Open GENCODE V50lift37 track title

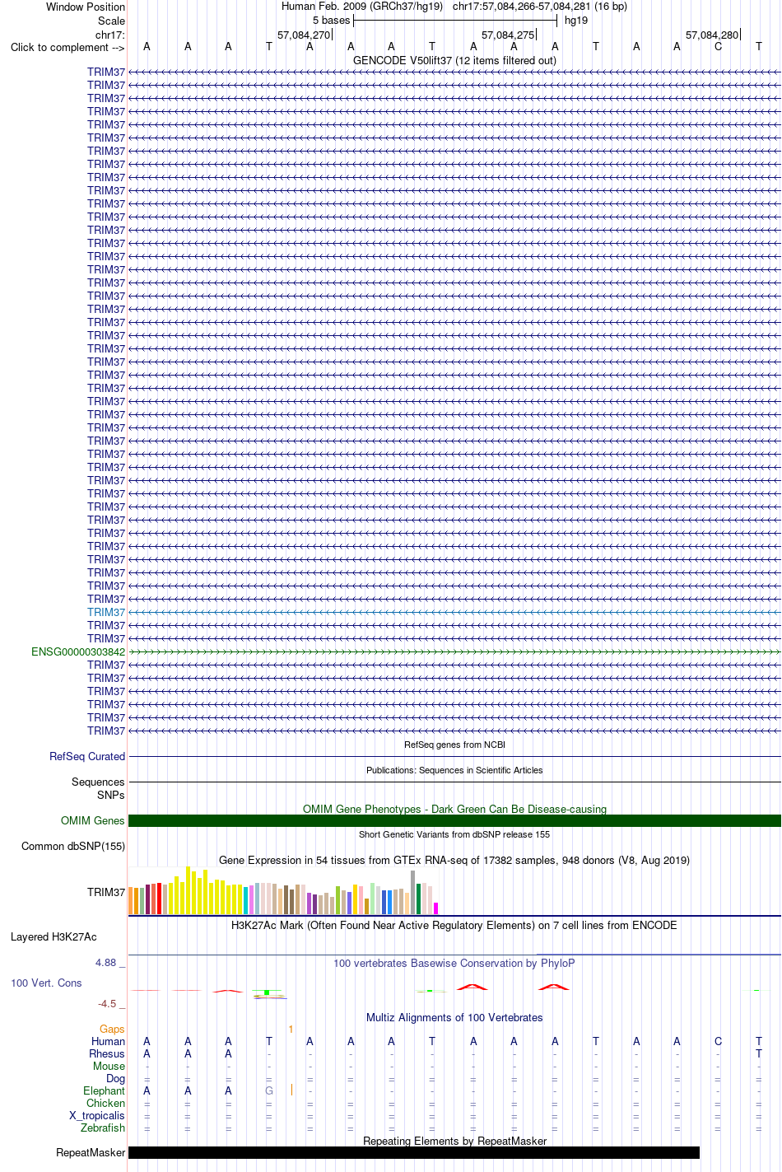point(454,60)
